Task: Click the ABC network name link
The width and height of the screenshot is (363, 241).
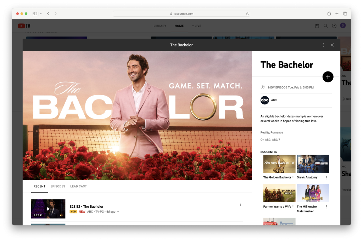Action: coord(274,100)
